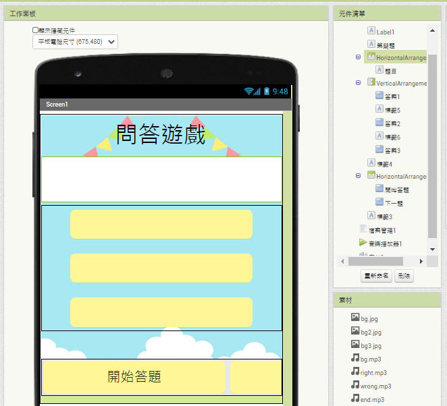Image resolution: width=447 pixels, height=406 pixels.
Task: Select the Label1 label icon in component tree
Action: click(x=371, y=30)
